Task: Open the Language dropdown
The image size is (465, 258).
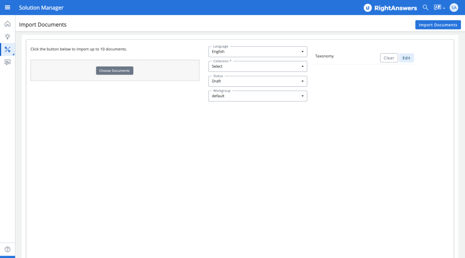Action: (258, 52)
